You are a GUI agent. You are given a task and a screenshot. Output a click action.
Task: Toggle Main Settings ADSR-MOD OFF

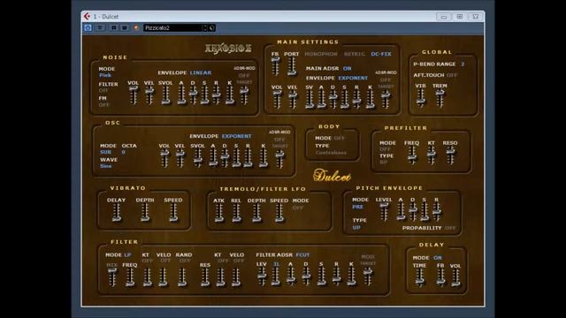tap(386, 79)
